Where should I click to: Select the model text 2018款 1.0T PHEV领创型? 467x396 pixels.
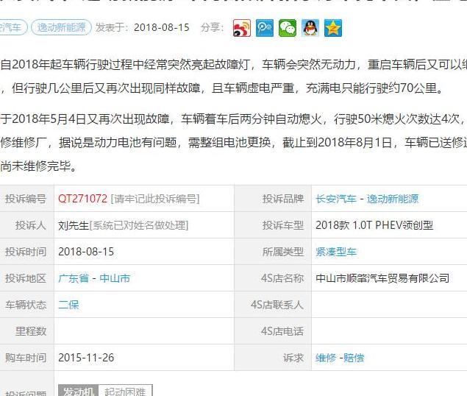click(x=374, y=225)
